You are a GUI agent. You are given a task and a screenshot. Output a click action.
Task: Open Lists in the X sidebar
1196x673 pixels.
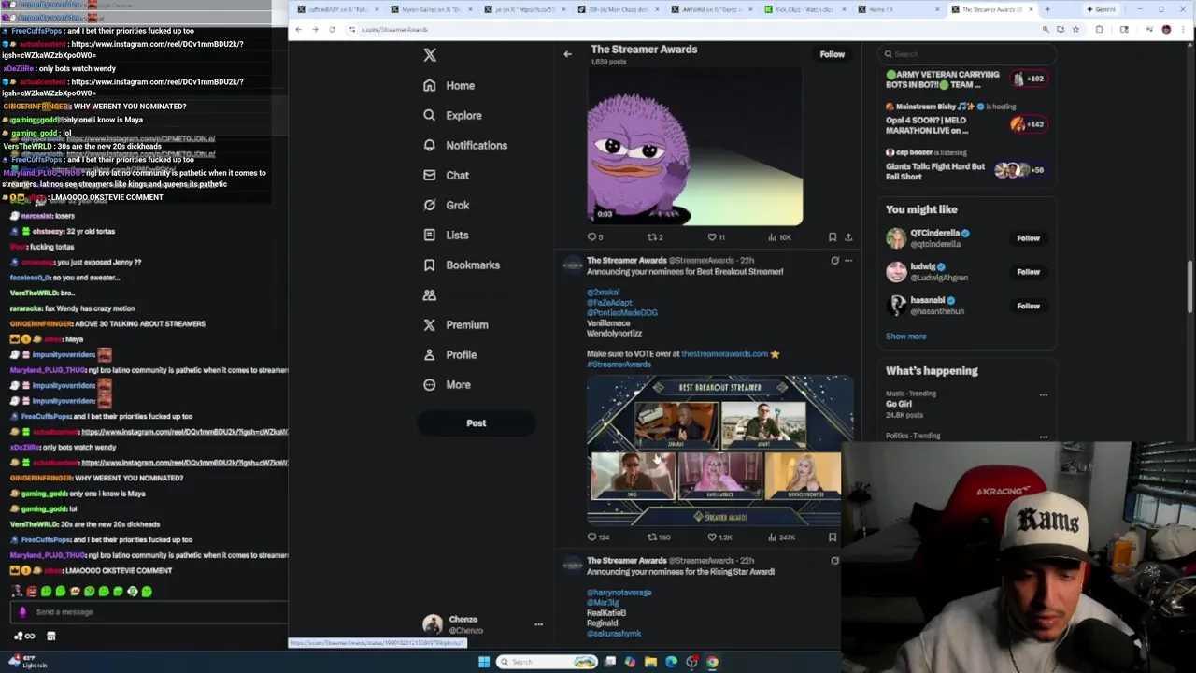[446, 235]
